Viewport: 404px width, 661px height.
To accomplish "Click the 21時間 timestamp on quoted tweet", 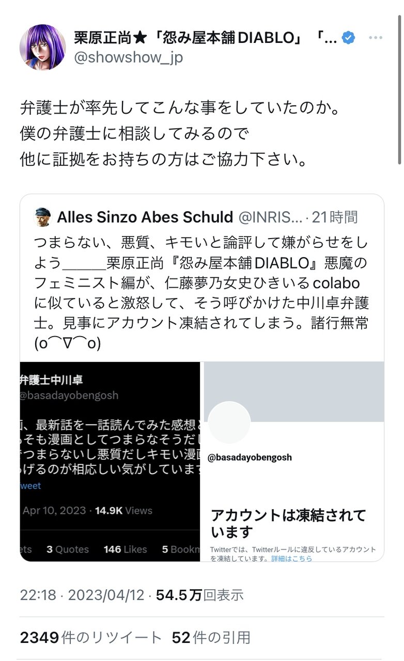I will (x=342, y=217).
